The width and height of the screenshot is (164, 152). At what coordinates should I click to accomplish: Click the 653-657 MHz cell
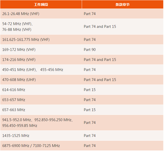pyautogui.click(x=14, y=100)
